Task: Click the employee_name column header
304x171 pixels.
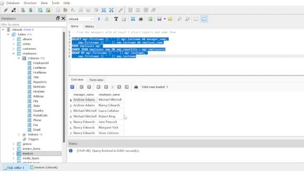Action: (x=109, y=95)
